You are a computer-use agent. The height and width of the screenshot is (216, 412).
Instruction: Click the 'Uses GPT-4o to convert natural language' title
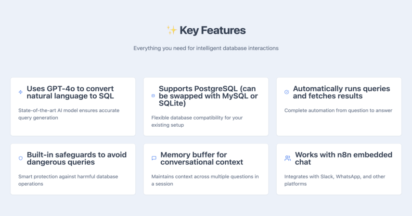[x=70, y=92]
